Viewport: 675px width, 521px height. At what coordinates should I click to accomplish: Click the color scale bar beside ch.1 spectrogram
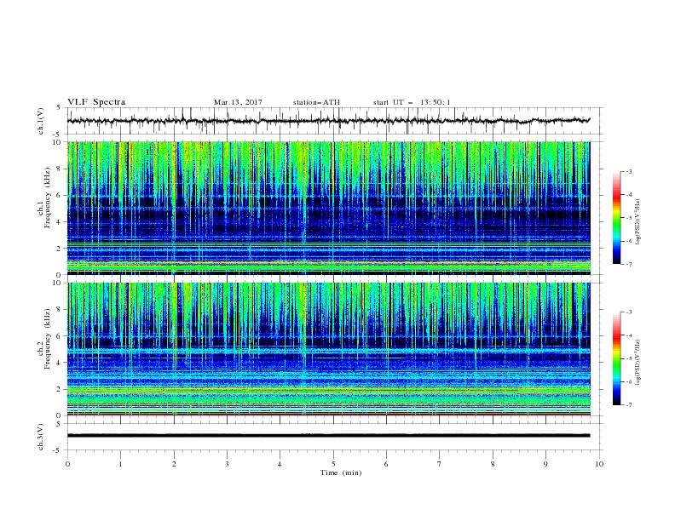click(616, 218)
